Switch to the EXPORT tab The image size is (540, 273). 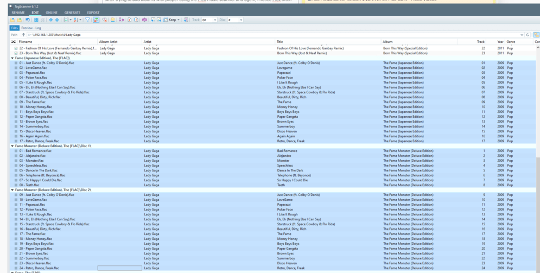click(93, 12)
